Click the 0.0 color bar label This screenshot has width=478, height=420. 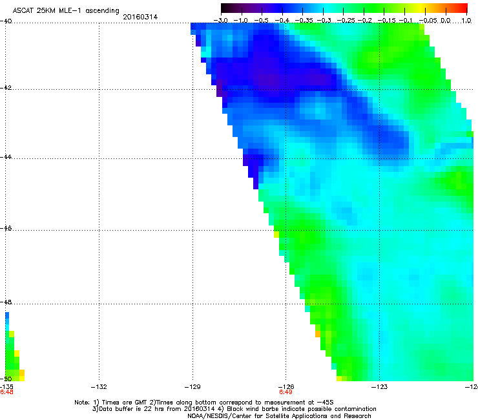[446, 21]
